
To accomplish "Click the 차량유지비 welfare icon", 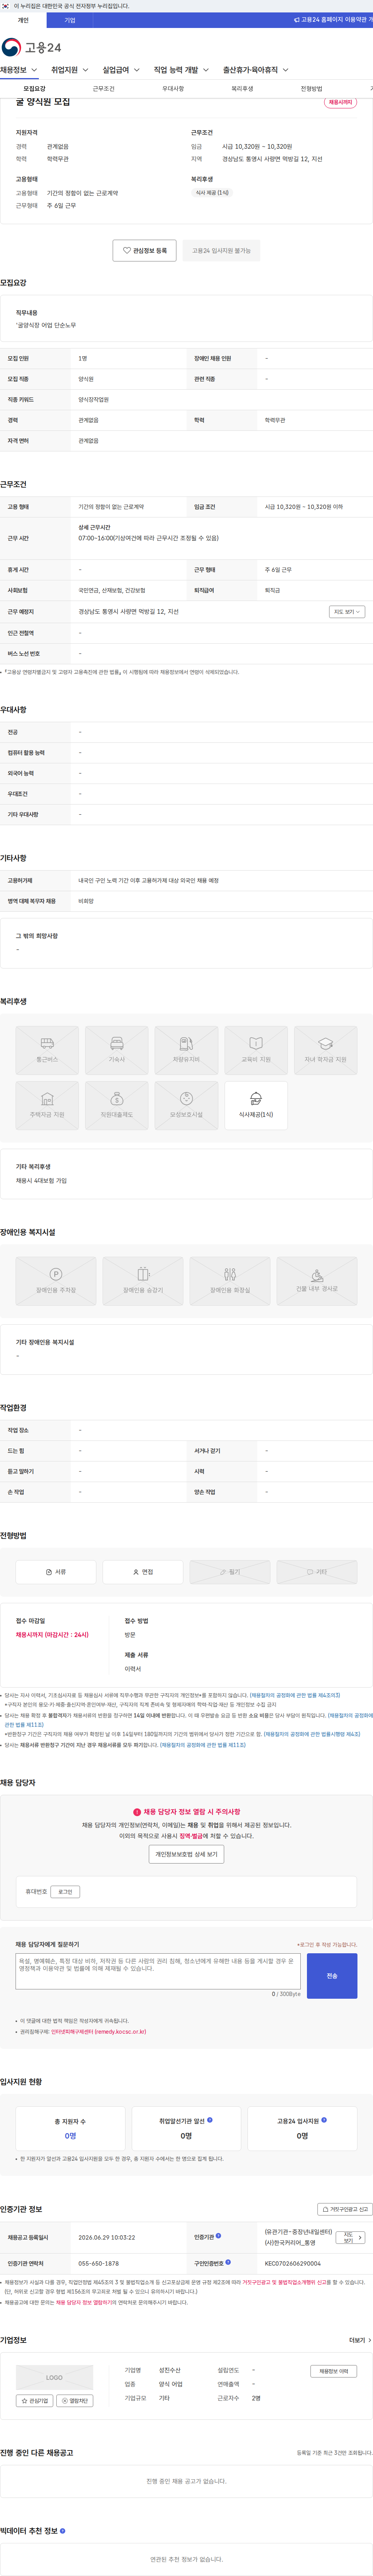I will 186,1050.
